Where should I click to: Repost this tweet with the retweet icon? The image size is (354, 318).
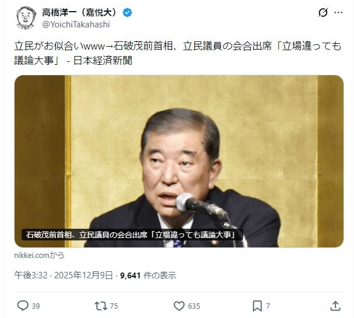[x=101, y=306]
